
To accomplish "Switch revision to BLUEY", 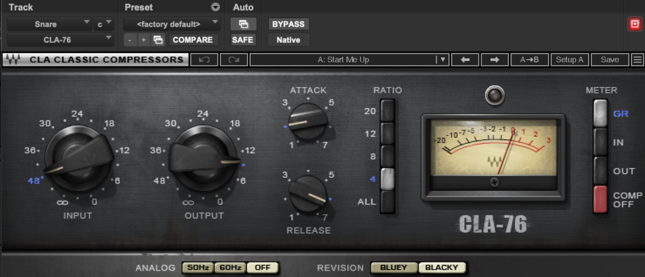I will pyautogui.click(x=394, y=268).
